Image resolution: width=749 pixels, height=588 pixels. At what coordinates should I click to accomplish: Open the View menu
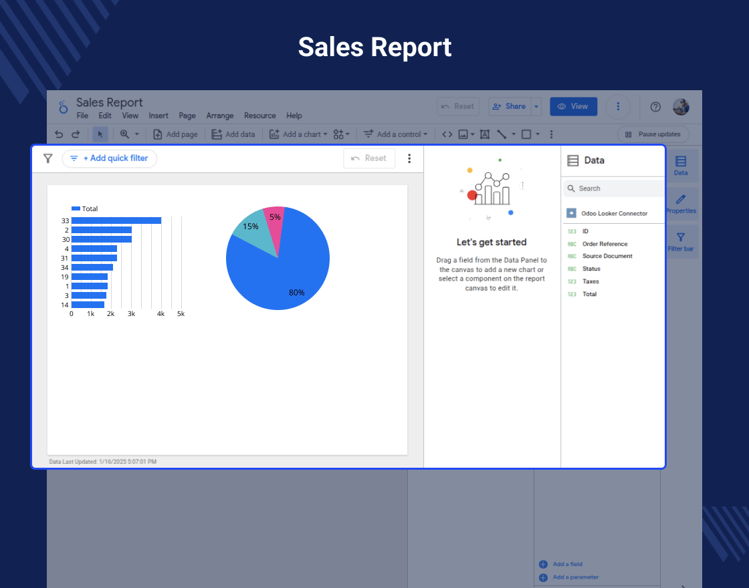(x=130, y=116)
